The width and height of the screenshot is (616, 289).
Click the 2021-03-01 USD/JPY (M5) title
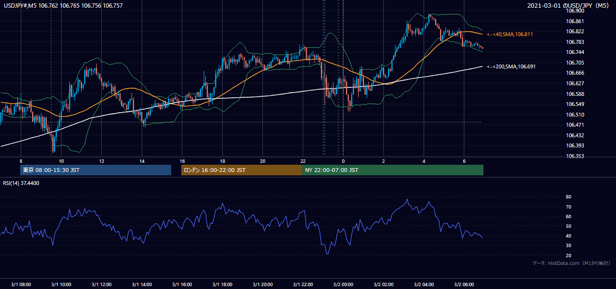tap(569, 6)
